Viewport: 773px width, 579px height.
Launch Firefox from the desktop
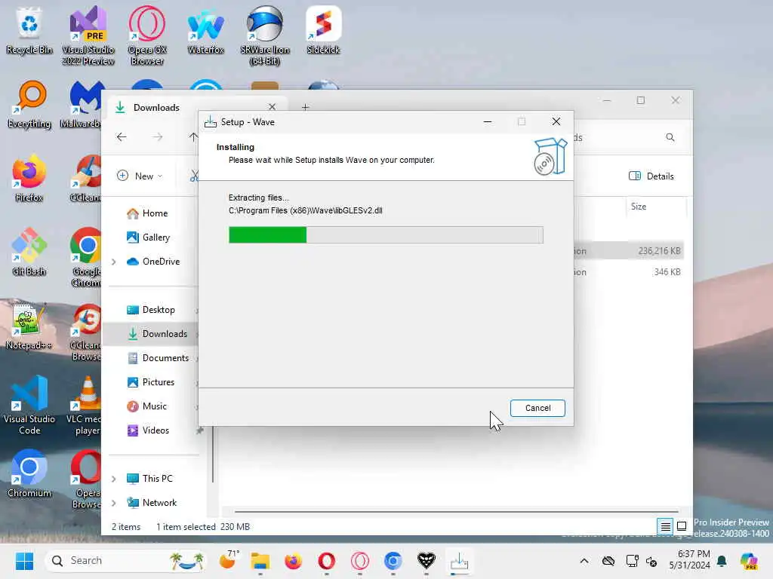coord(29,178)
